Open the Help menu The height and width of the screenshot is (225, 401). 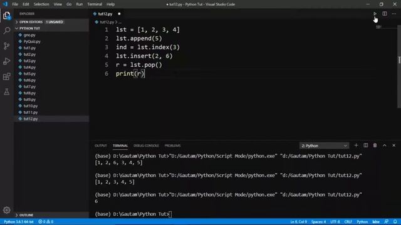pos(110,4)
